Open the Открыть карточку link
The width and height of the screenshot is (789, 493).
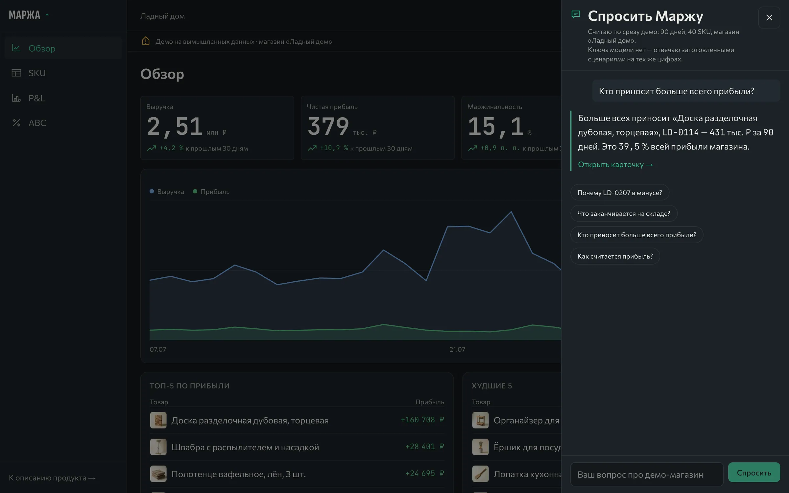tap(615, 164)
